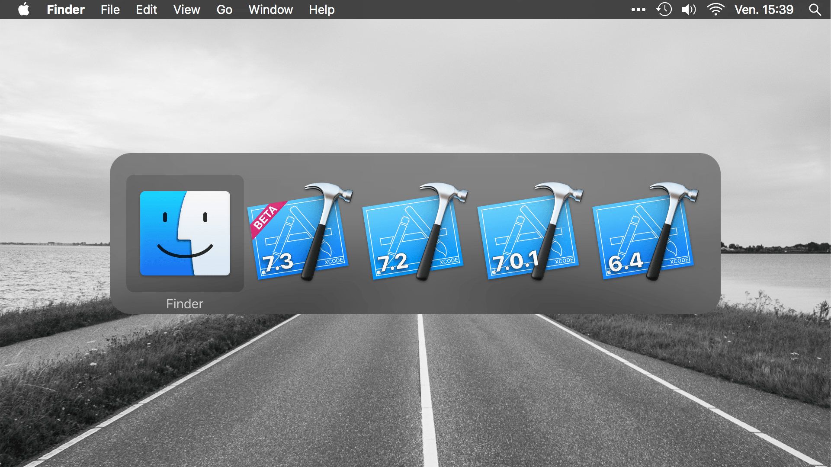831x467 pixels.
Task: Open the volume control menu
Action: (689, 10)
